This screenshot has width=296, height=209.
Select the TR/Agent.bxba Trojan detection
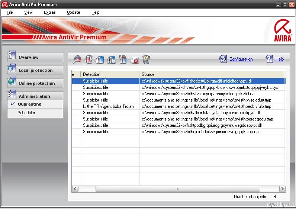tap(108, 106)
